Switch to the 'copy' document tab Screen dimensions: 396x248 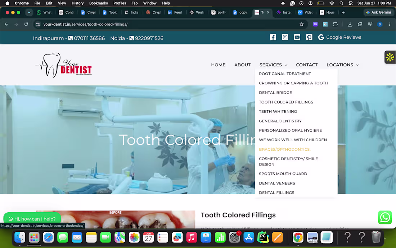click(x=240, y=12)
